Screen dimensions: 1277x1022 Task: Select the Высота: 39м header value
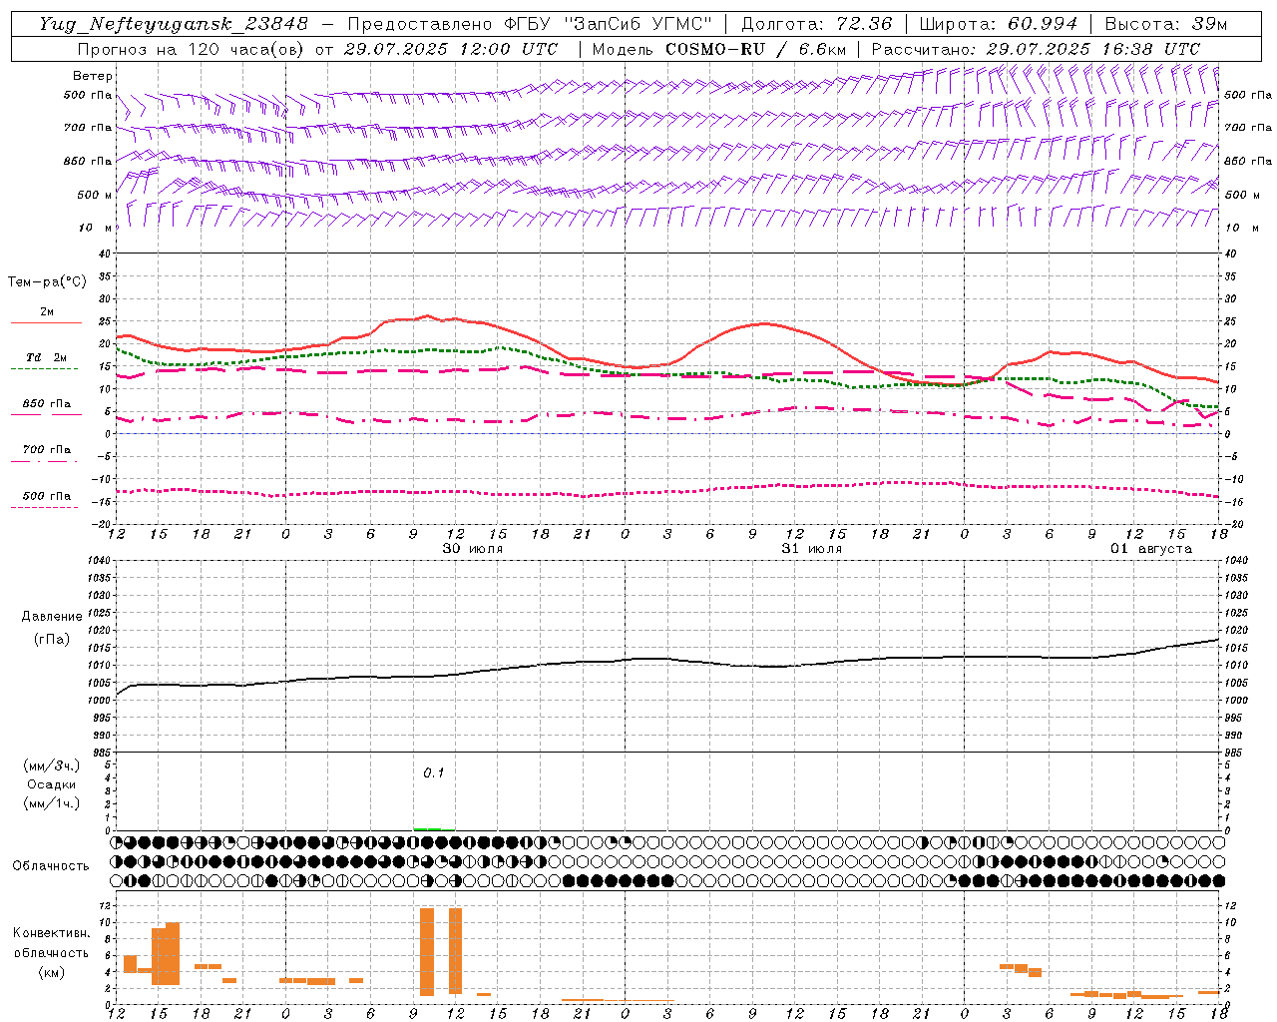pos(1166,24)
